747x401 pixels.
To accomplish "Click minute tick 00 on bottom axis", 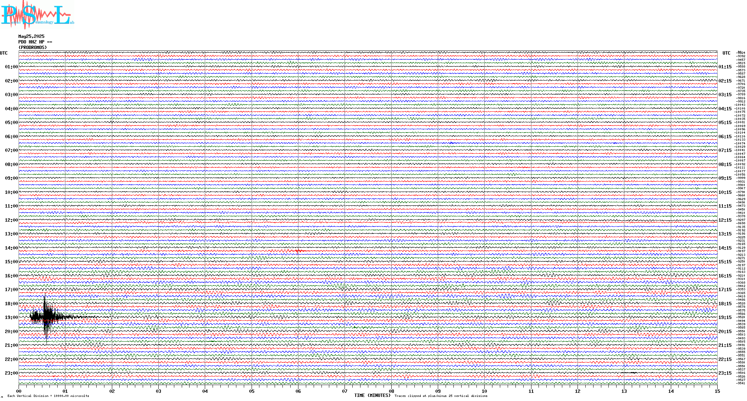I will tap(19, 391).
